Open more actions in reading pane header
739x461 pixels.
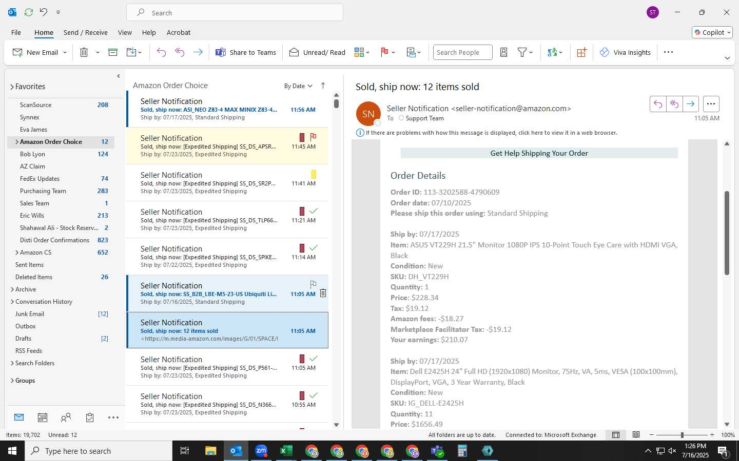[x=711, y=104]
